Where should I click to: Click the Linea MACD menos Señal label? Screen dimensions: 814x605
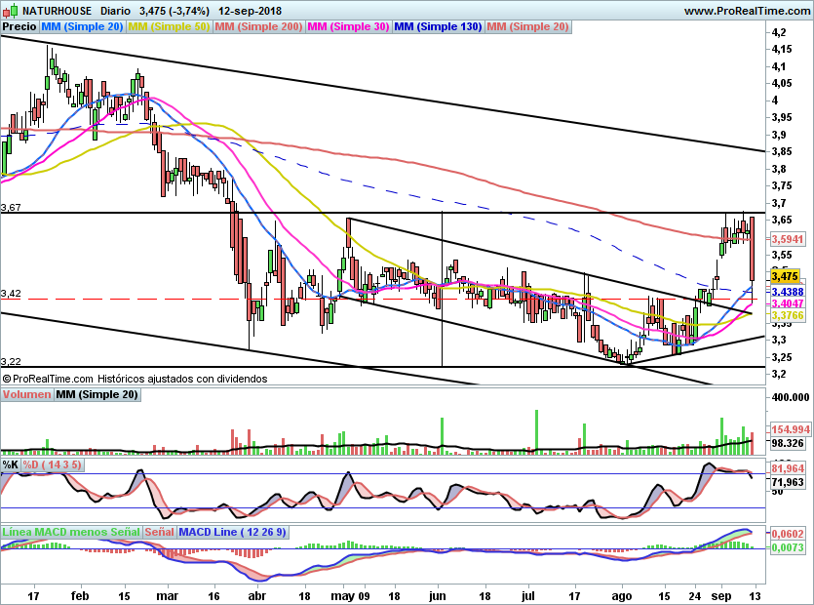point(71,533)
